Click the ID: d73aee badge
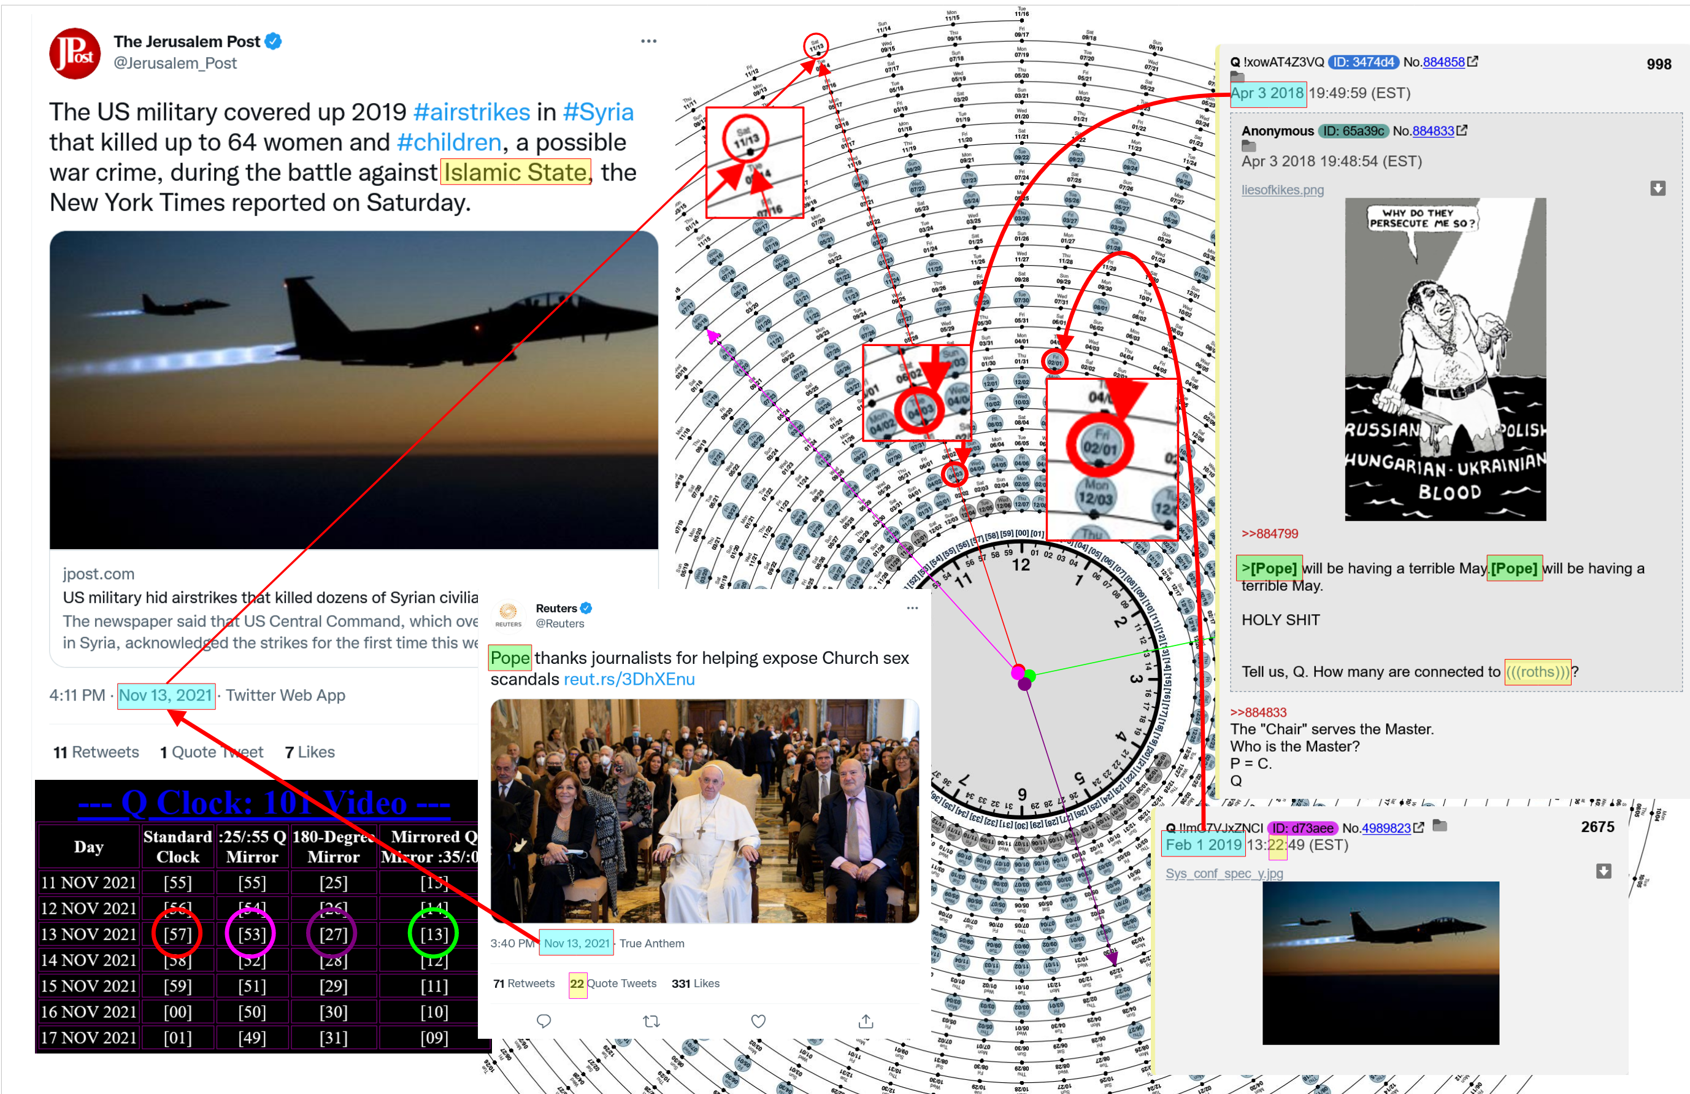This screenshot has height=1094, width=1690. (1303, 828)
